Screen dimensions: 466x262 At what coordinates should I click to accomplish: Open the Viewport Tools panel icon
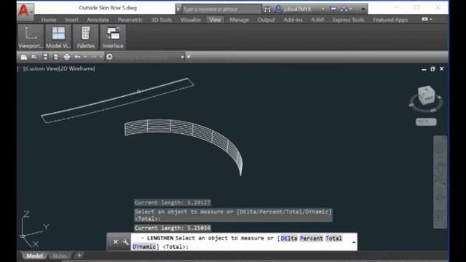[31, 37]
